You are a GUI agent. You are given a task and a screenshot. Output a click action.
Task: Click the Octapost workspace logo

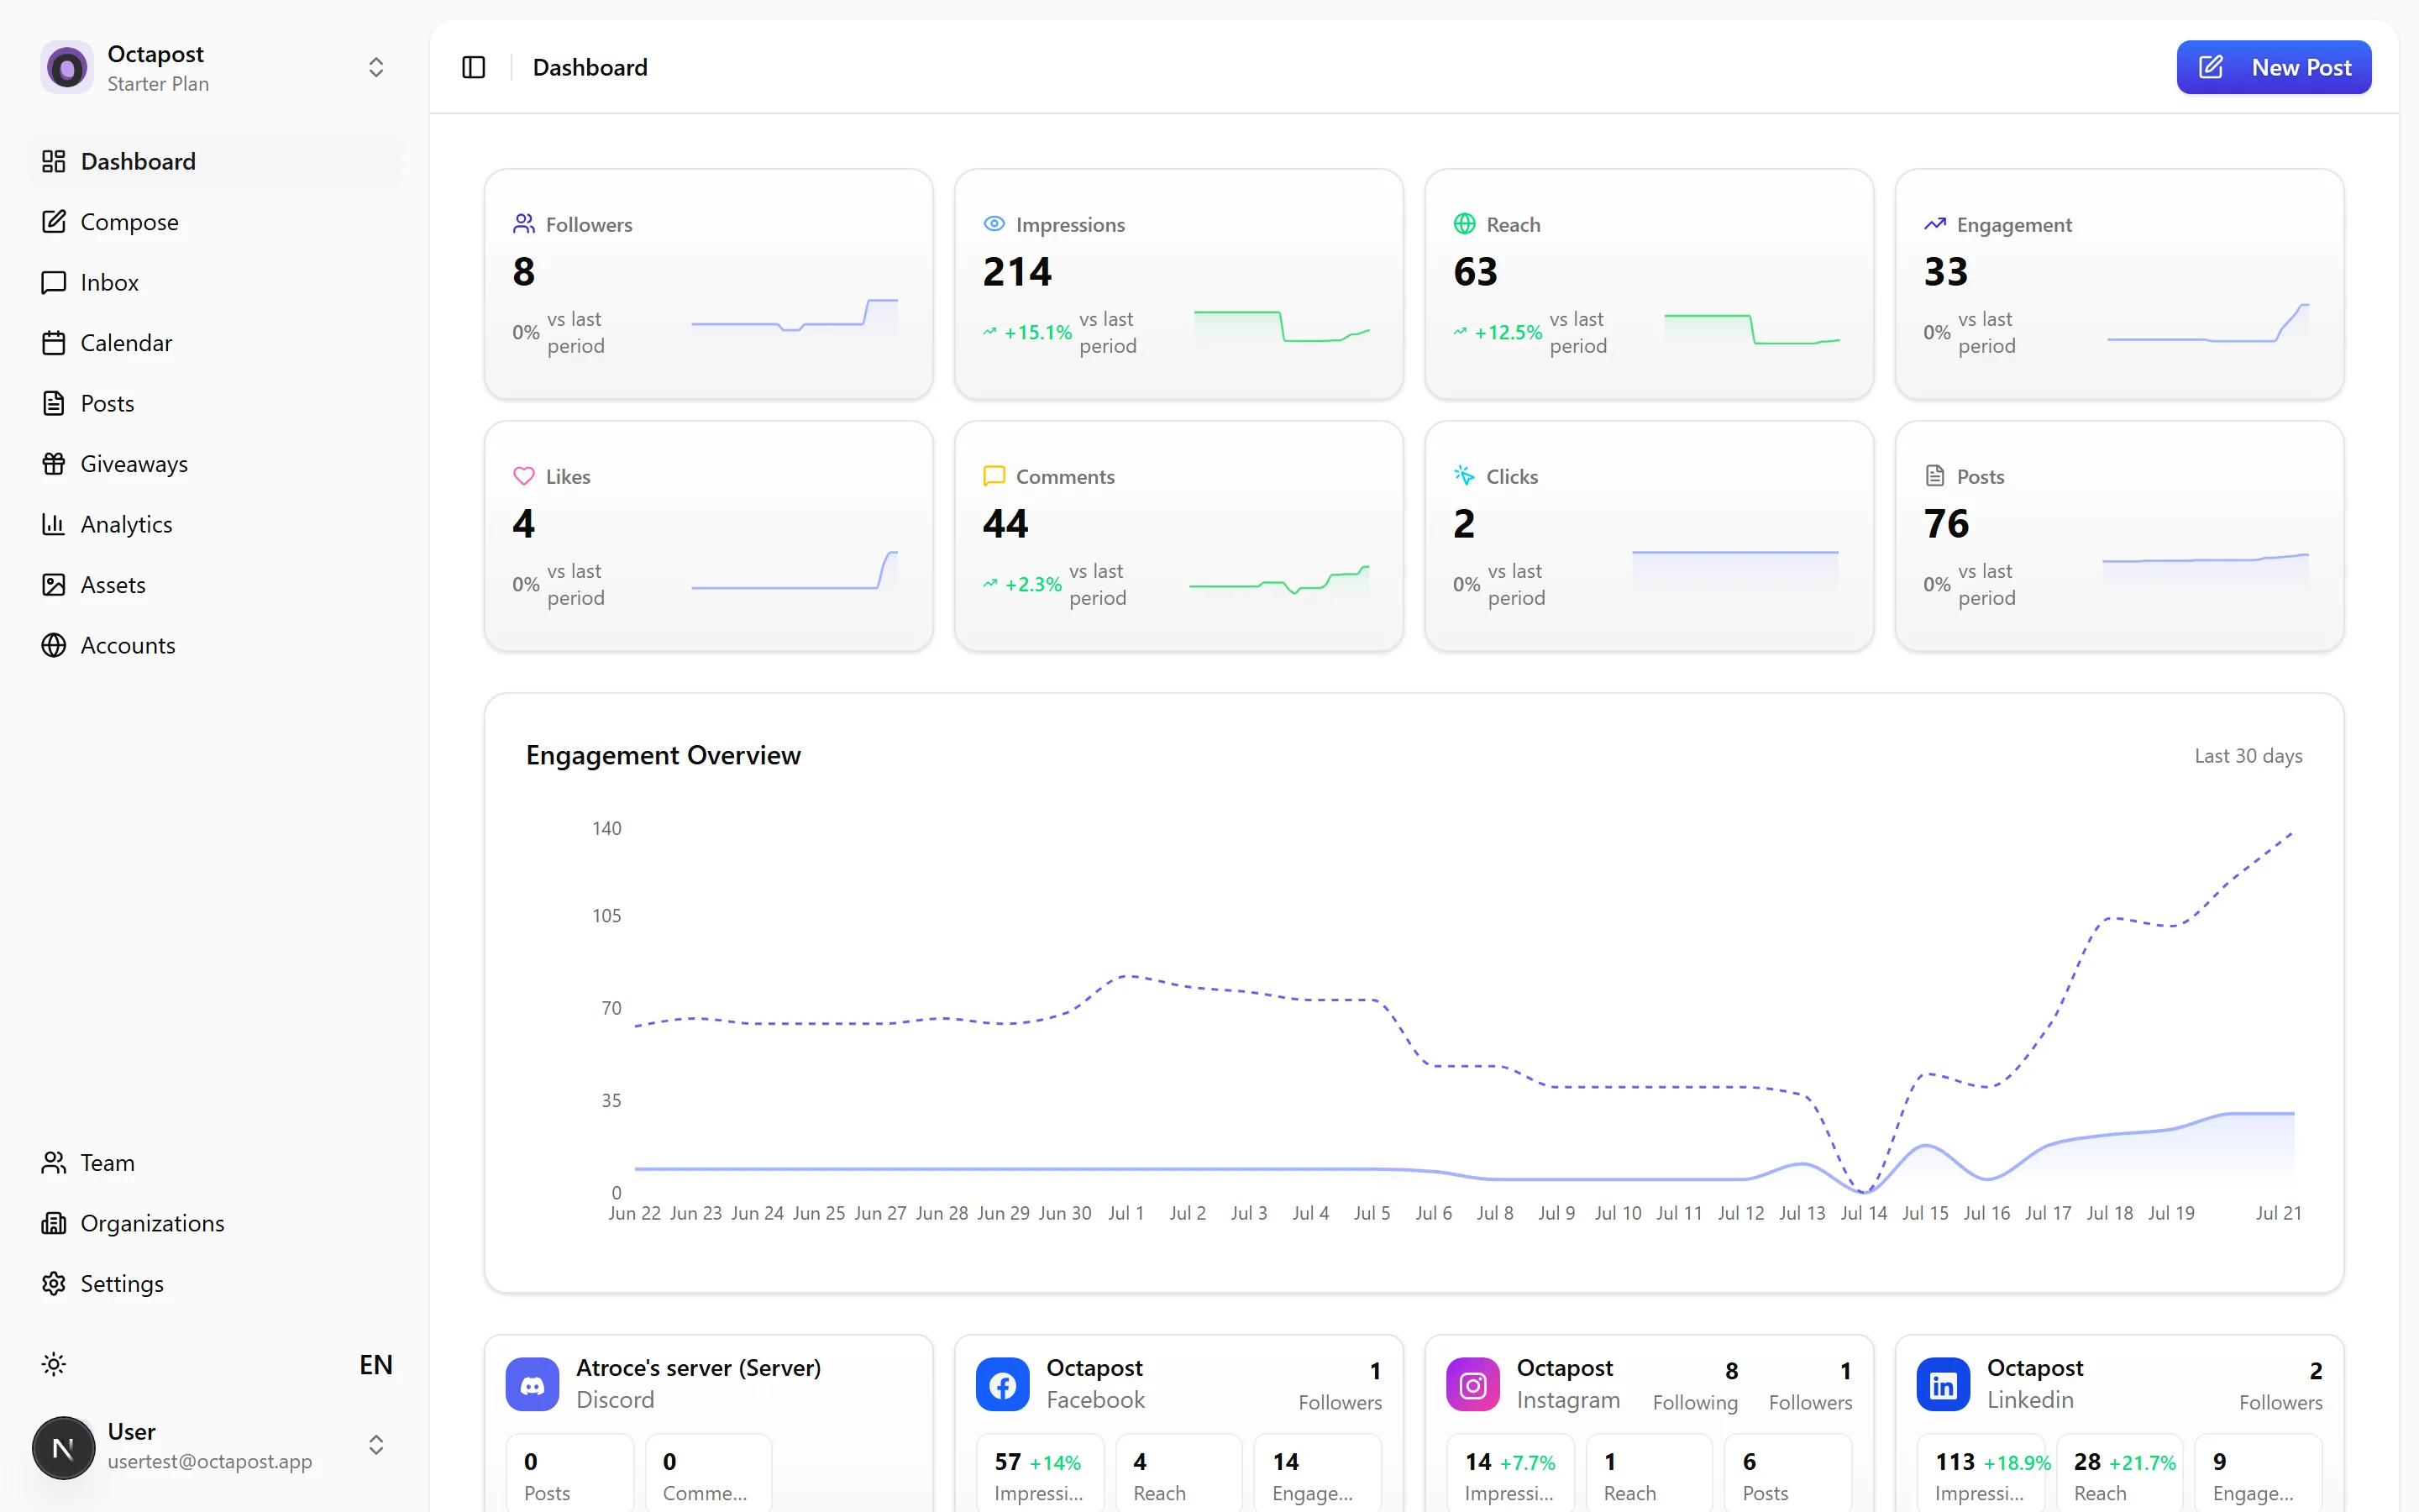(67, 68)
